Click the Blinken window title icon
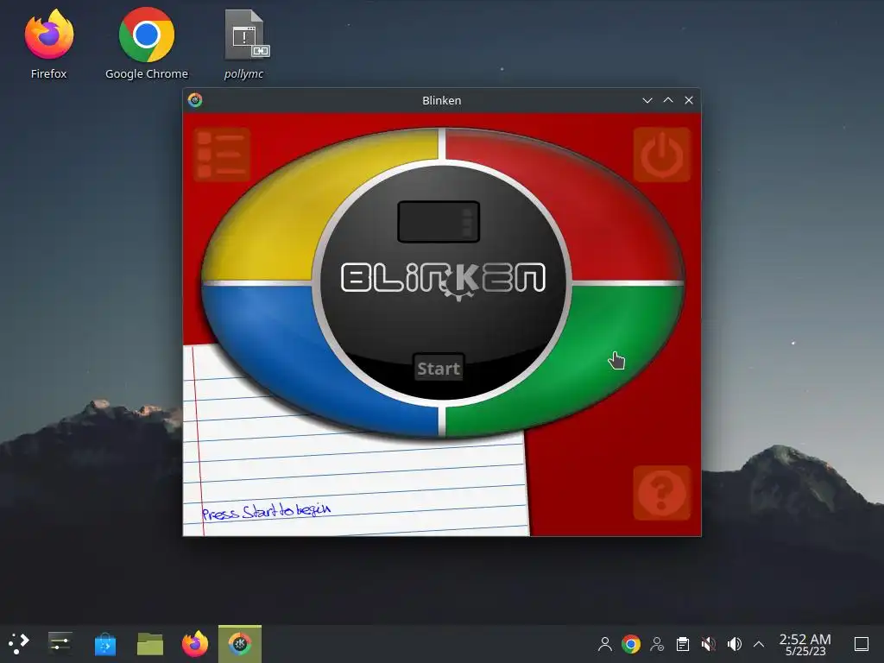The height and width of the screenshot is (663, 884). click(x=195, y=100)
